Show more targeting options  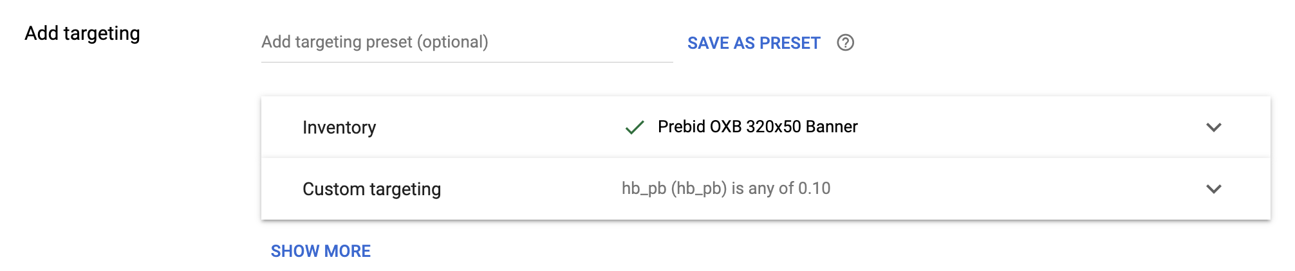point(321,251)
